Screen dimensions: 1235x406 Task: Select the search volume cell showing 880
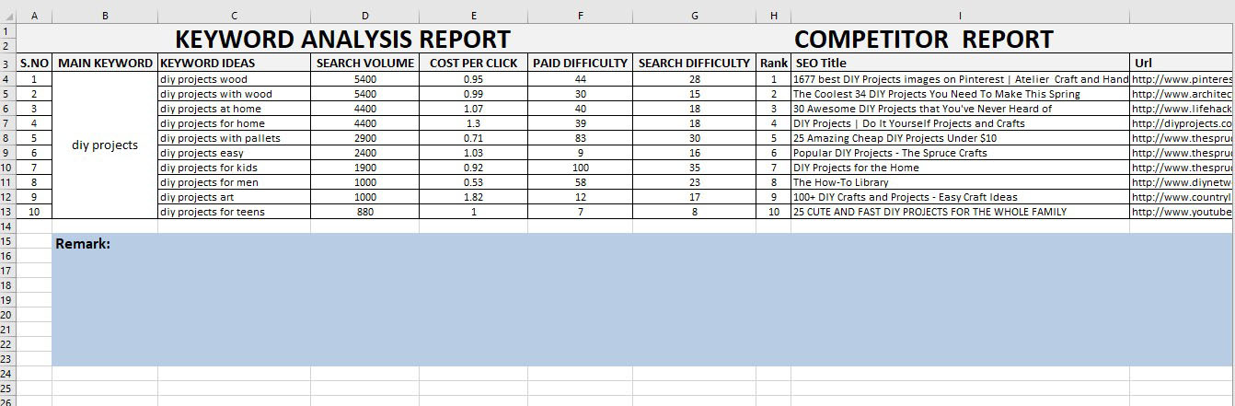tap(365, 212)
